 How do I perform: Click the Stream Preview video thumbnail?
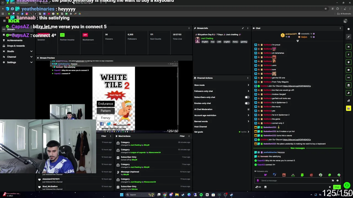point(114,96)
